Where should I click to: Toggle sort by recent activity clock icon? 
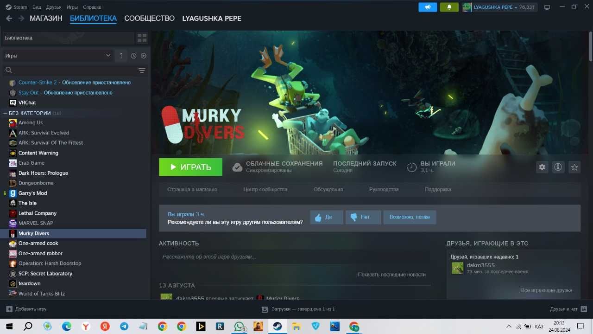coord(133,56)
